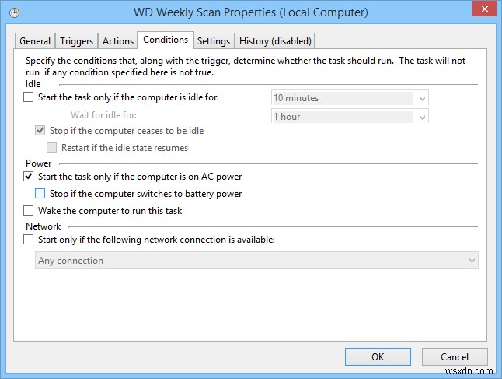Viewport: 502px width, 379px height.
Task: Enable Start only if network connection is available
Action: pos(29,240)
